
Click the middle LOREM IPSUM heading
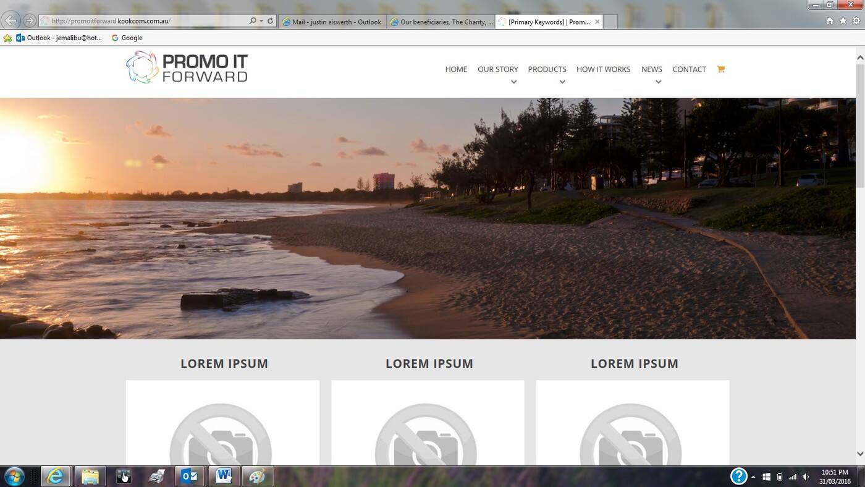coord(429,363)
